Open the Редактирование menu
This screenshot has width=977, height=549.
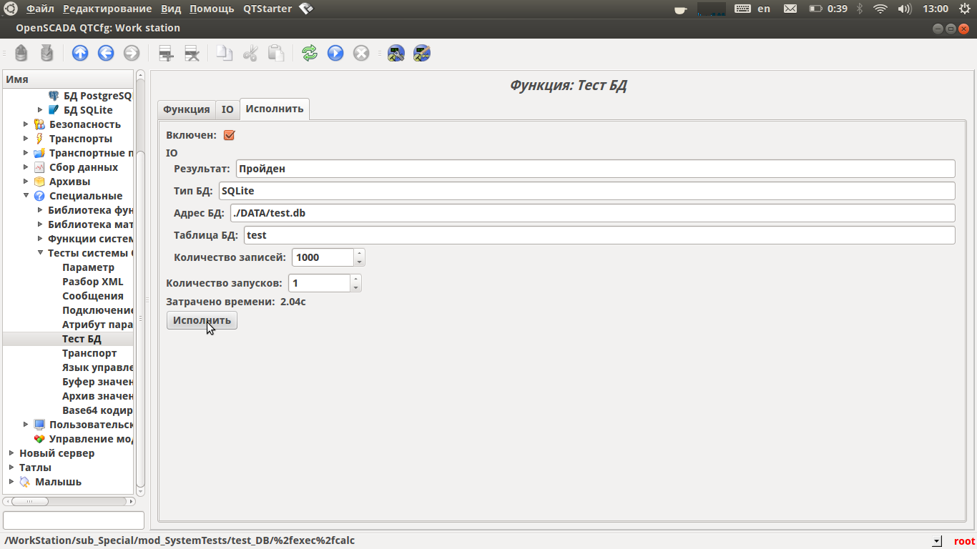[107, 9]
